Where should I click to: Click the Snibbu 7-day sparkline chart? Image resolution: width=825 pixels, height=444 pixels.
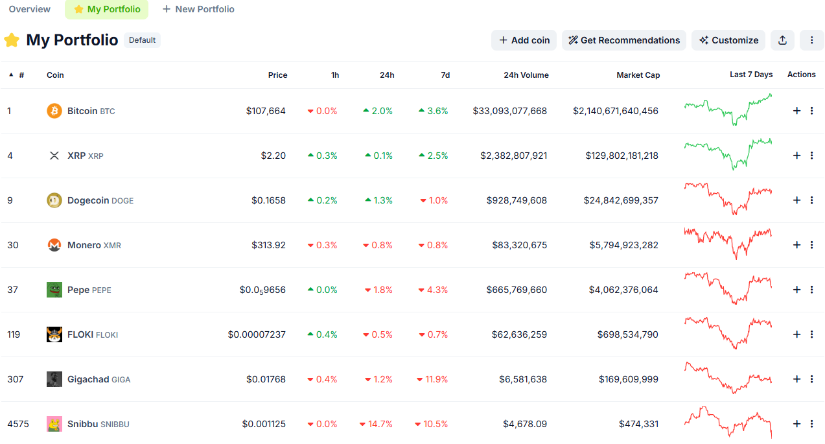click(x=728, y=423)
